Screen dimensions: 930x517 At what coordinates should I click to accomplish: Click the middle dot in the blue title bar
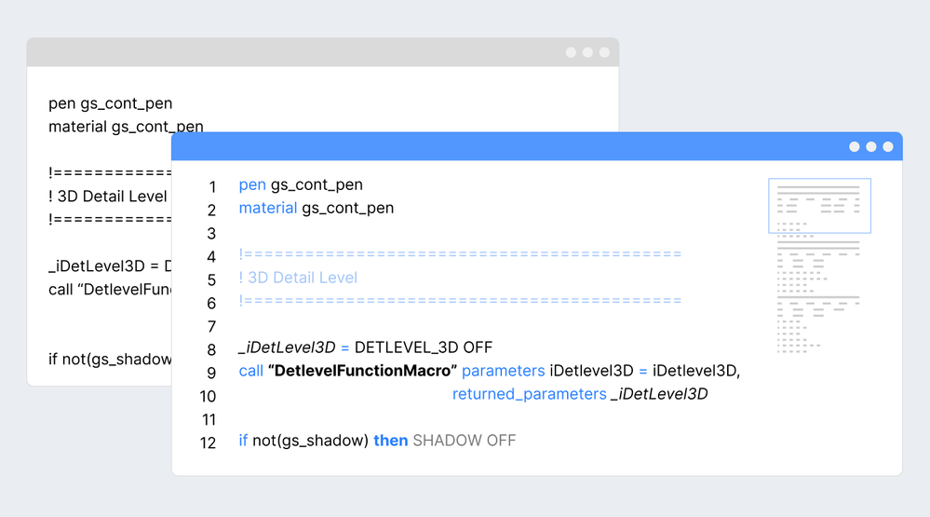871,147
